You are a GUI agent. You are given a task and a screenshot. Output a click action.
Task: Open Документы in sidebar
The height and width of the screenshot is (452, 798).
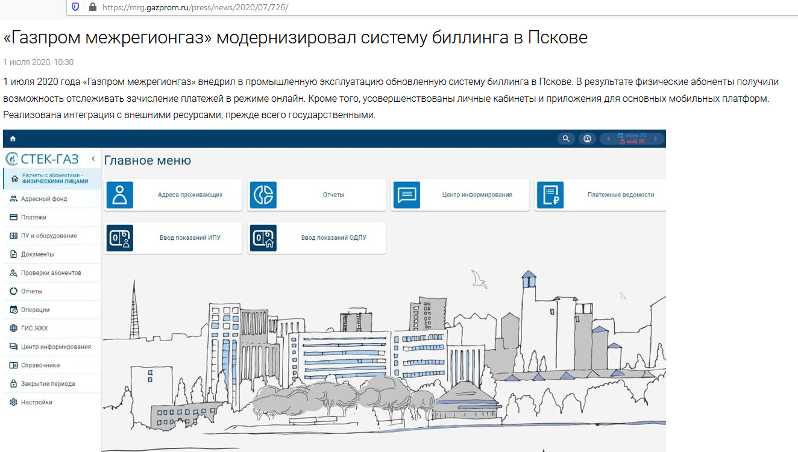coord(51,254)
